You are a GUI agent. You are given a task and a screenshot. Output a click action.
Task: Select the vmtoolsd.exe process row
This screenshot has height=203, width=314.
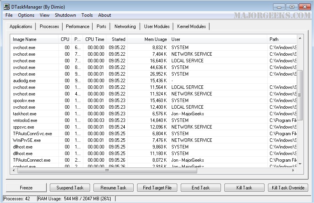[153, 120]
